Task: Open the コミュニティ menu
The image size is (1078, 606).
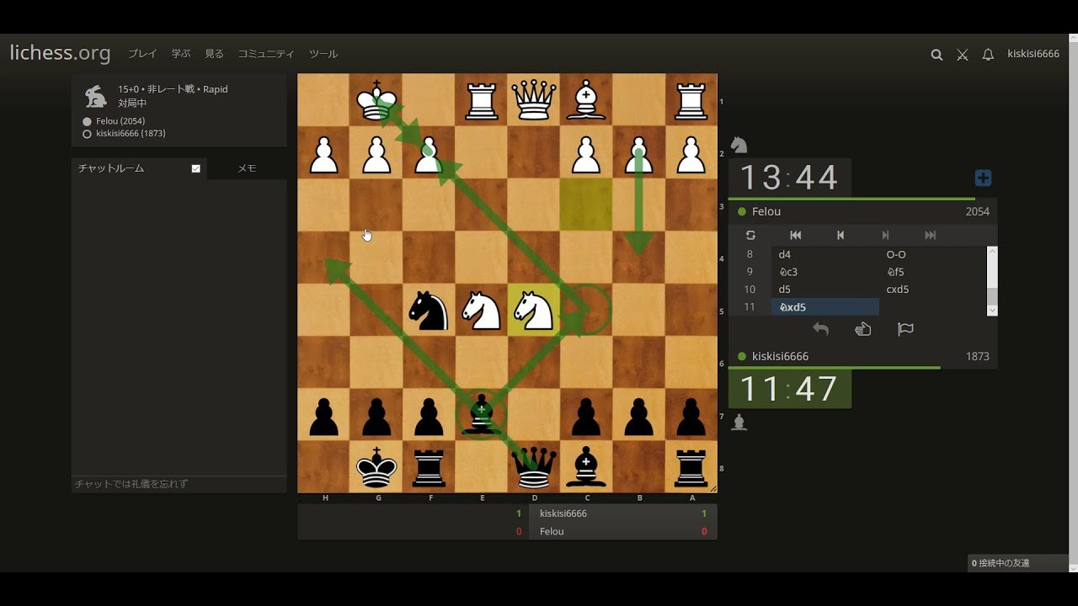Action: coord(266,54)
